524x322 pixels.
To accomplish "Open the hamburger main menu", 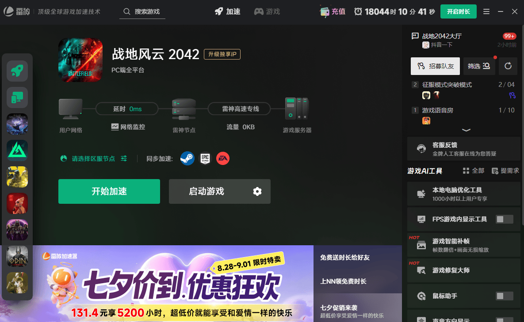I will click(486, 11).
